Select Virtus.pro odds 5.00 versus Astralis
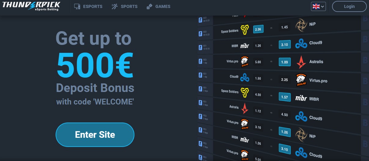 [x=258, y=62]
